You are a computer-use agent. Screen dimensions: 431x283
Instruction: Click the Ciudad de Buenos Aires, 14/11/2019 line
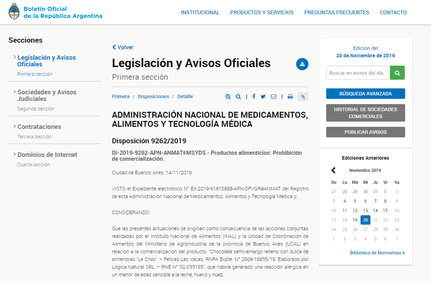152,173
